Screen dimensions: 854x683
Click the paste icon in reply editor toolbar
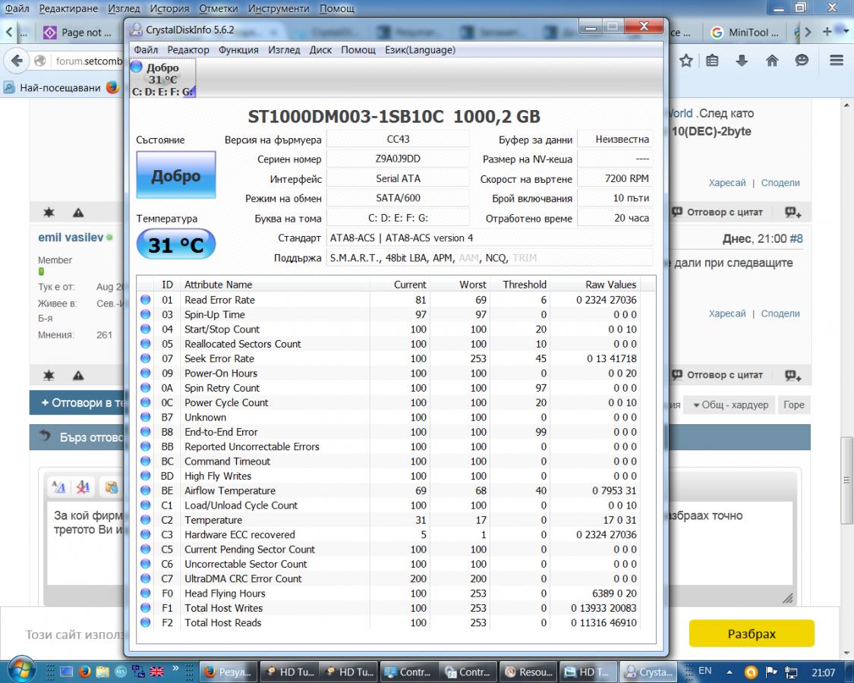click(x=111, y=487)
